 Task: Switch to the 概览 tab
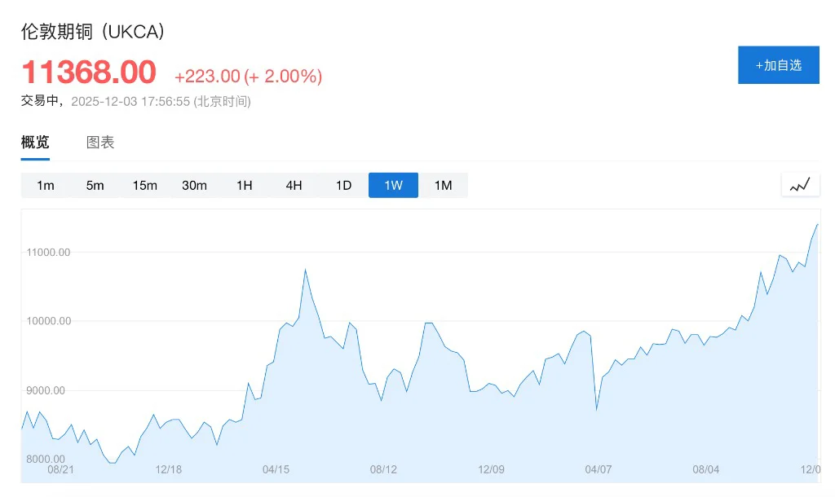pyautogui.click(x=35, y=143)
